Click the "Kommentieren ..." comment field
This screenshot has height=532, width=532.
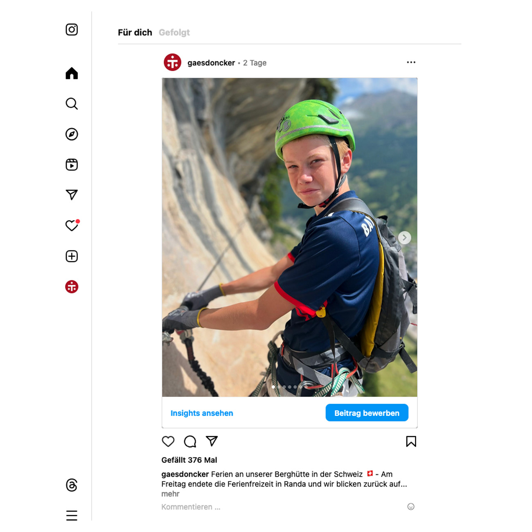point(191,507)
